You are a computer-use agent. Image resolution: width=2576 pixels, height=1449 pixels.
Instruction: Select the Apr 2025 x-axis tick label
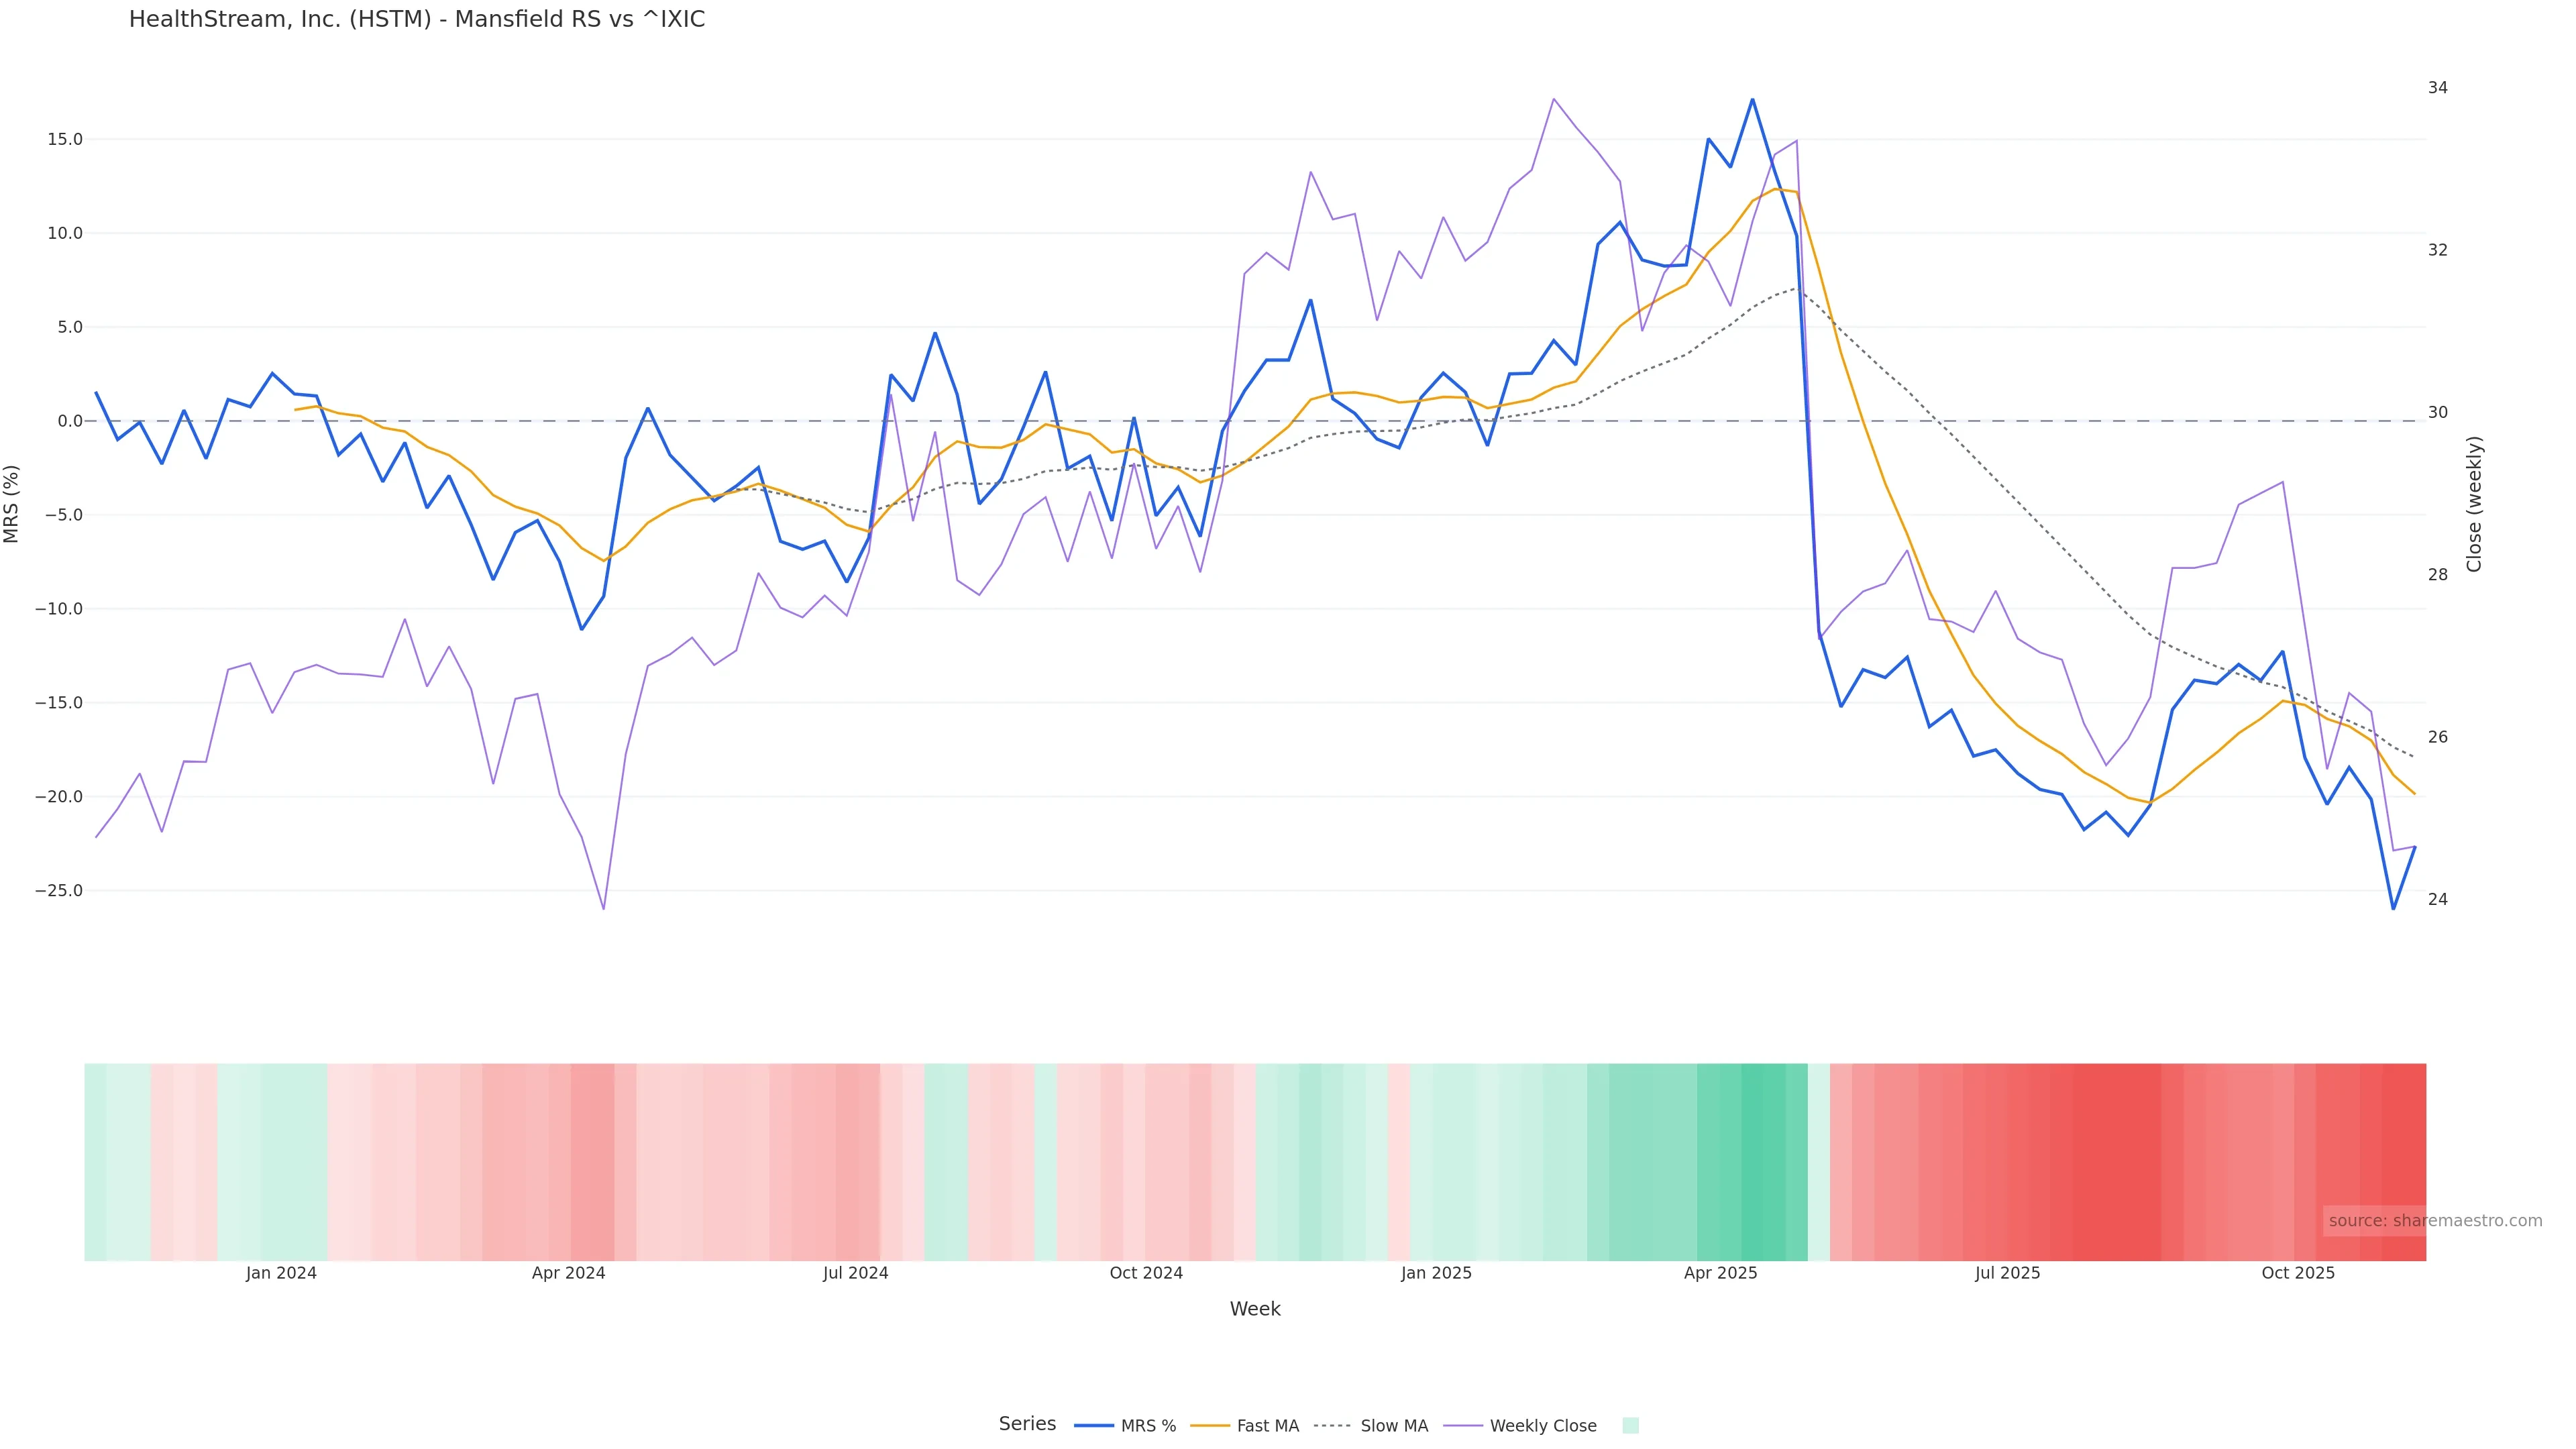point(1720,1273)
